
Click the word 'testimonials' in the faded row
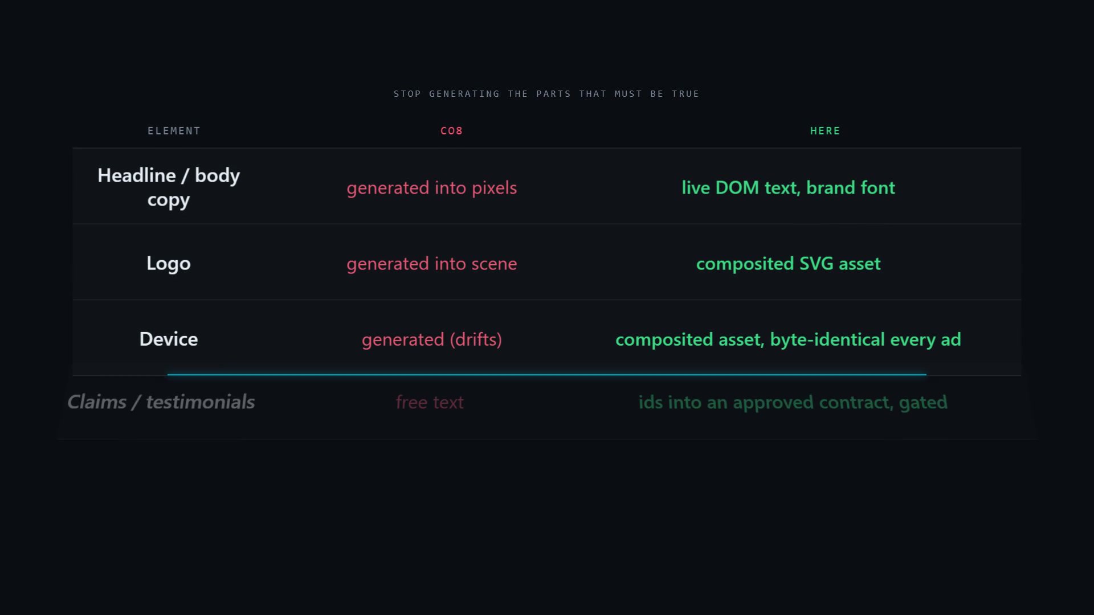click(x=201, y=402)
